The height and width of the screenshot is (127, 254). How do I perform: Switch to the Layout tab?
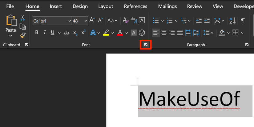coord(106,6)
